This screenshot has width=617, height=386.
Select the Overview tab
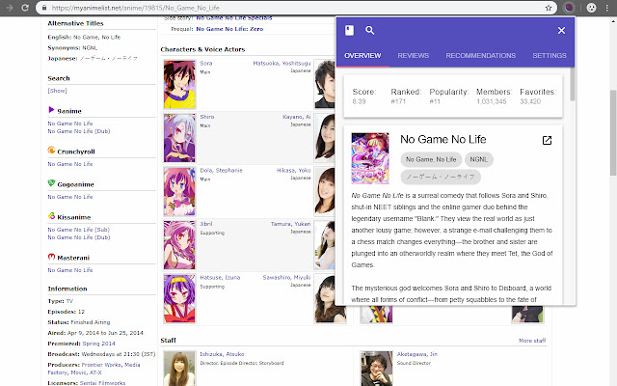pos(362,56)
